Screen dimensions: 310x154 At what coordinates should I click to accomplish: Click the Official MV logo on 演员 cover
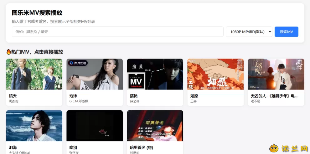point(136,81)
